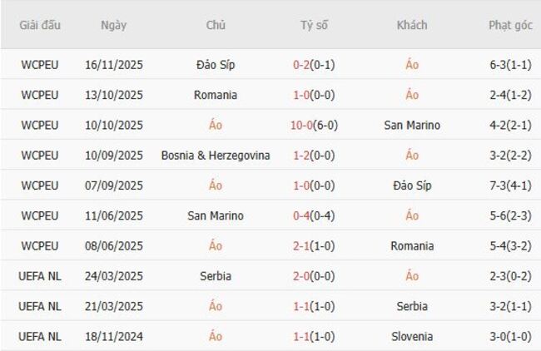Viewport: 541px width, 351px height.
Task: Open the Slovenia team link
Action: coord(412,337)
